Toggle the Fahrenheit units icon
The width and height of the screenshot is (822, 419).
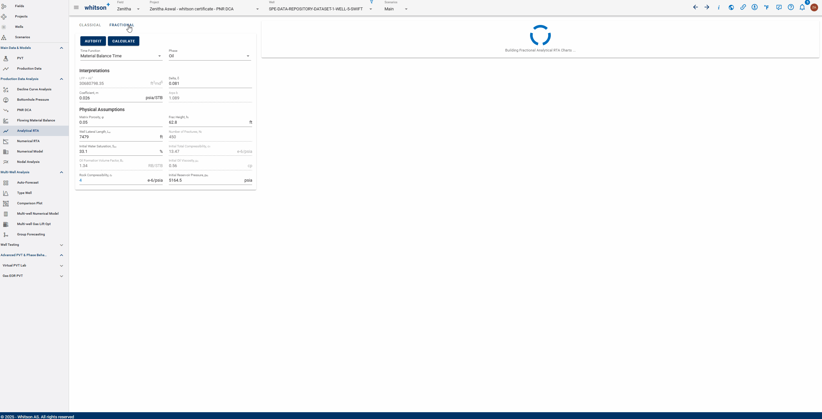click(x=767, y=7)
